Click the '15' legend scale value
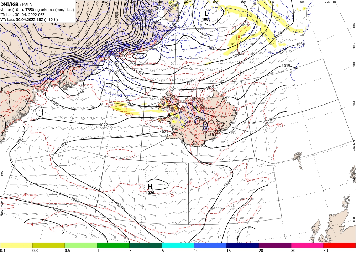Image resolution: width=356 pixels, height=253 pixels. (x=229, y=251)
